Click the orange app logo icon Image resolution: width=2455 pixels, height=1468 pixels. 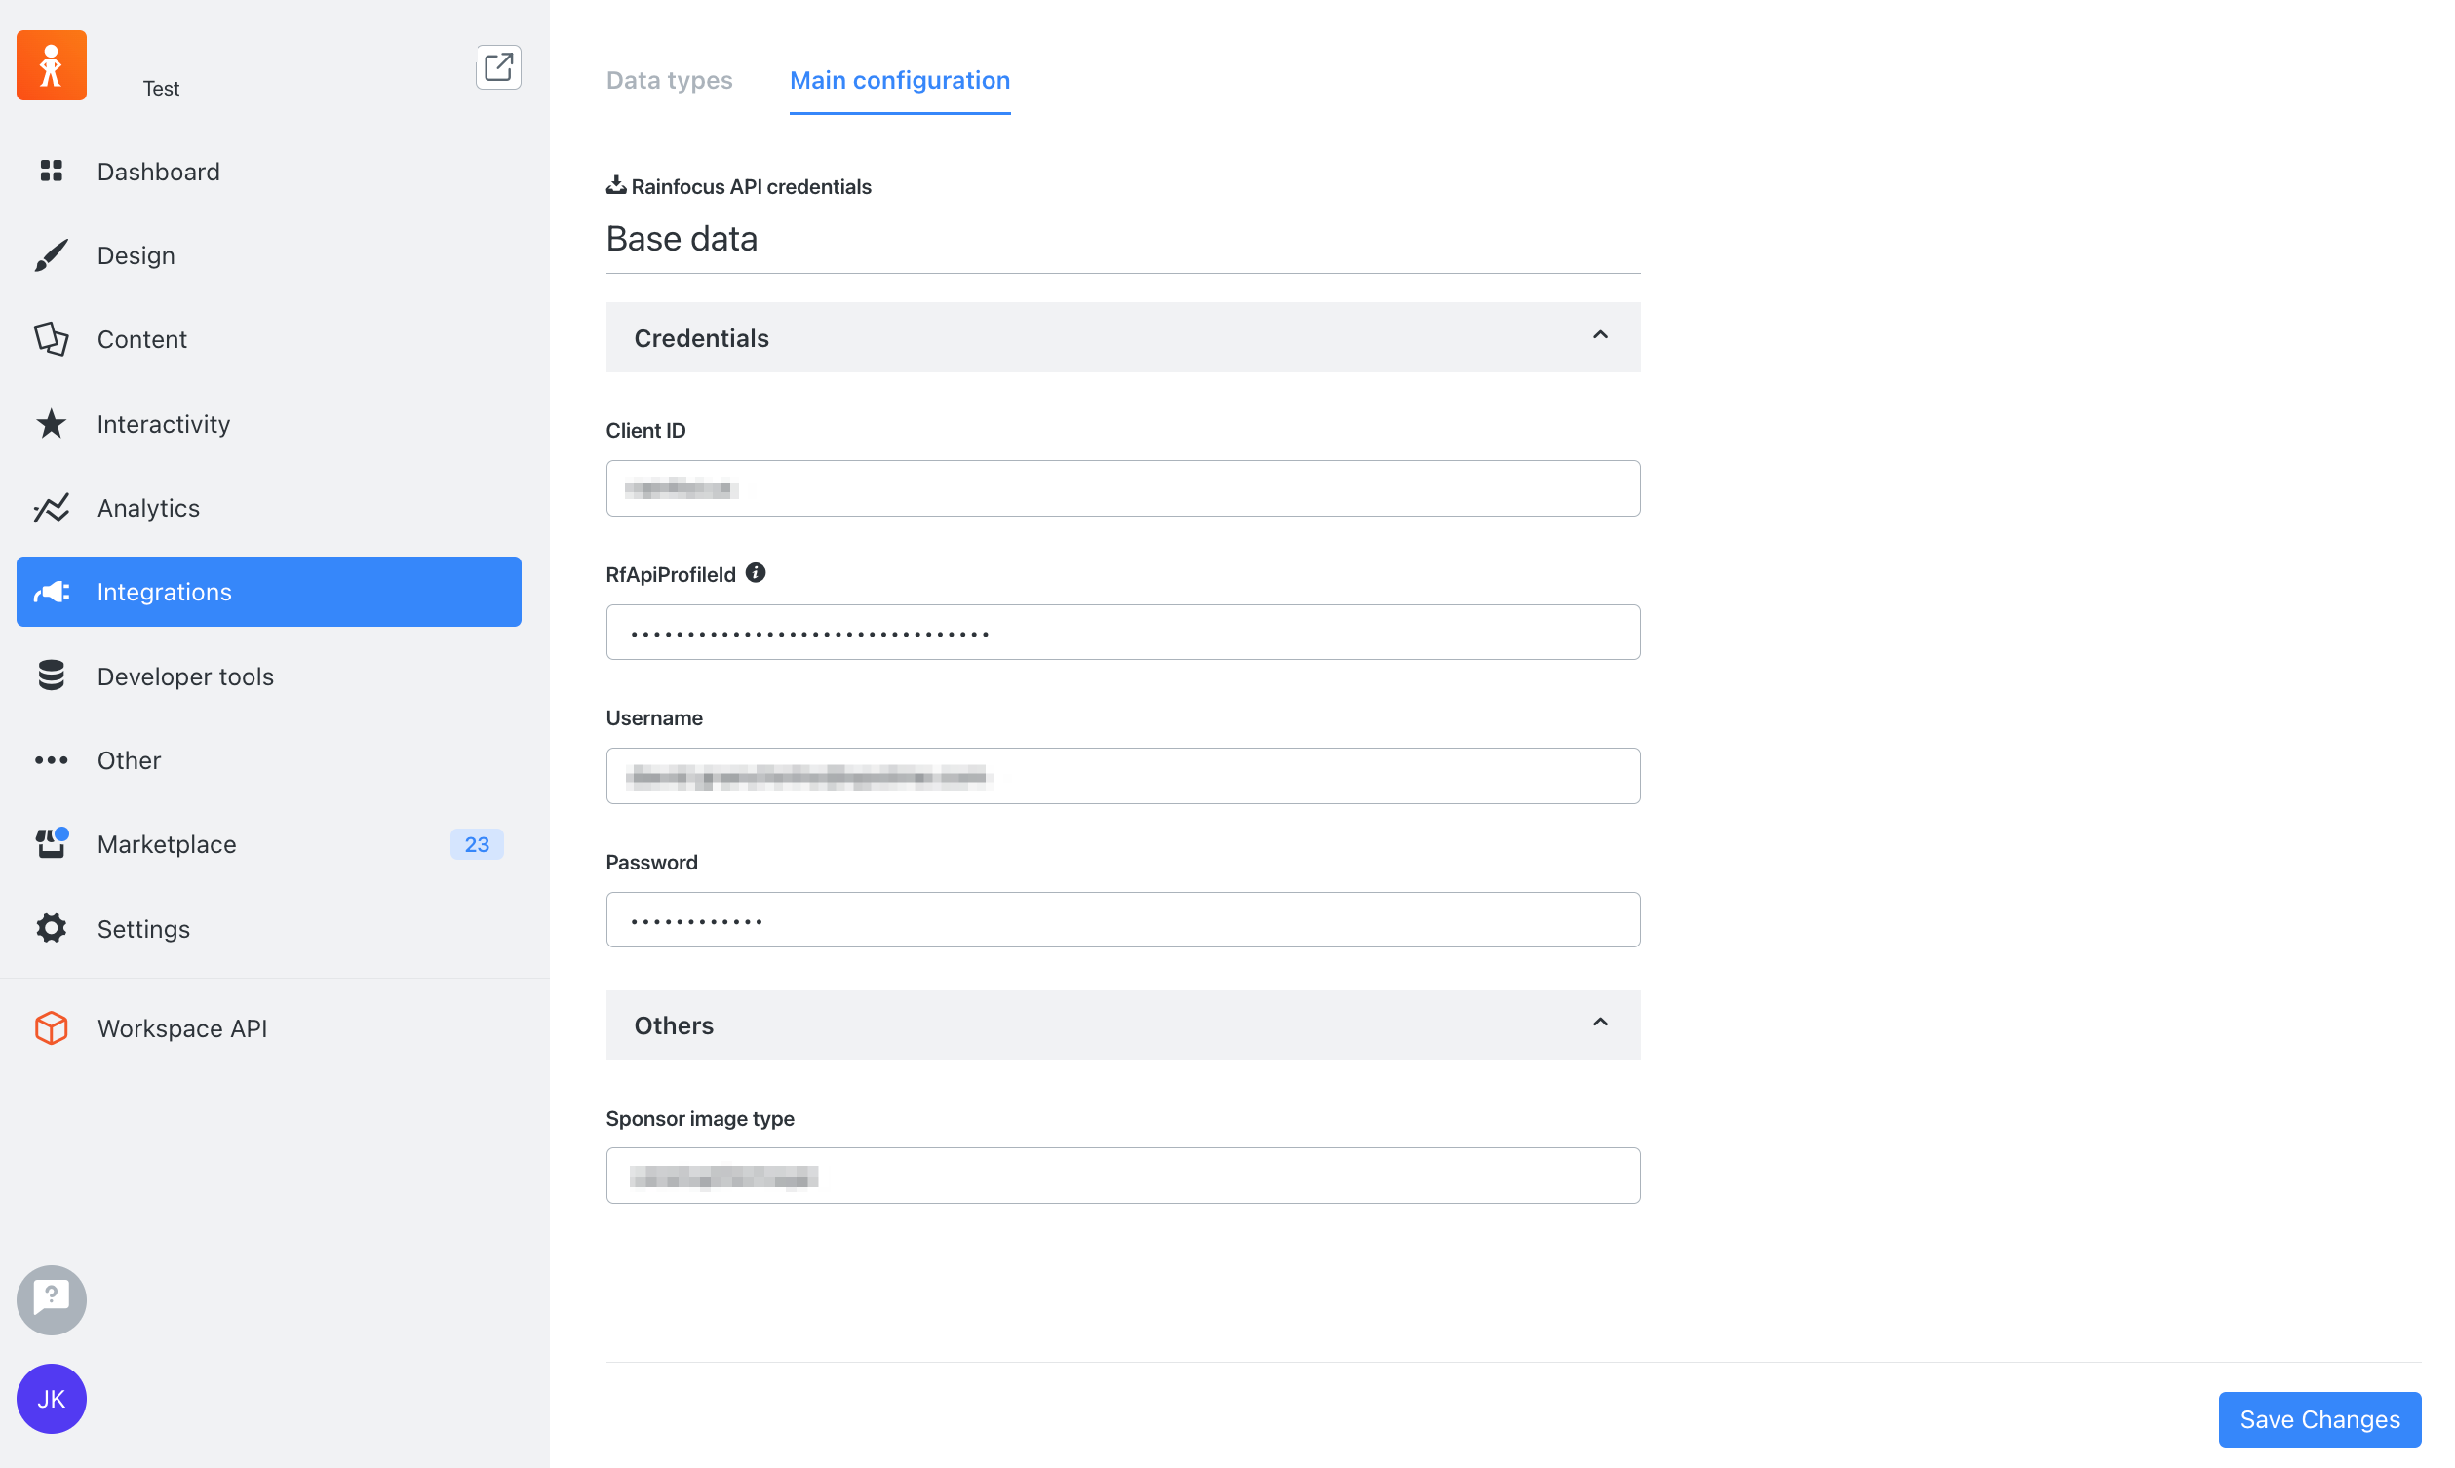pyautogui.click(x=52, y=65)
